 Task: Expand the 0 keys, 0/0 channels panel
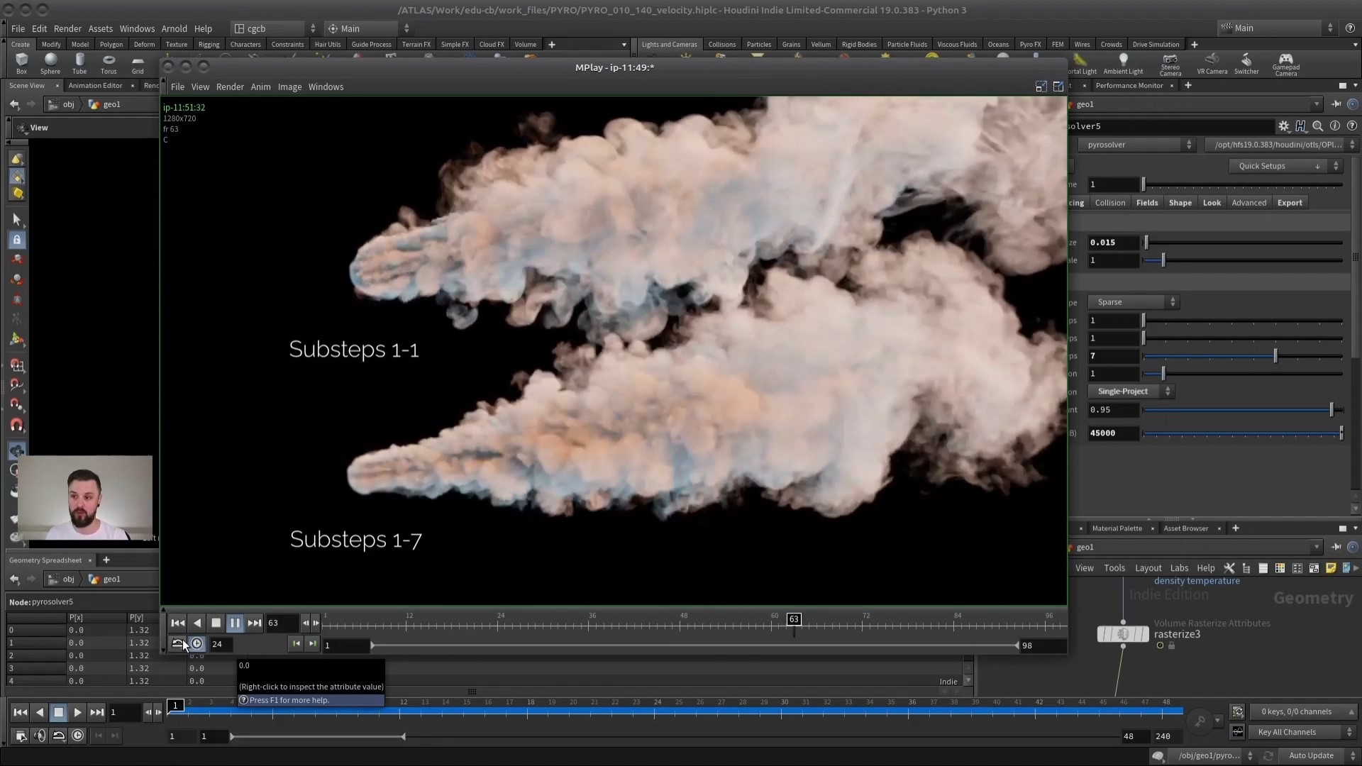click(x=1304, y=712)
